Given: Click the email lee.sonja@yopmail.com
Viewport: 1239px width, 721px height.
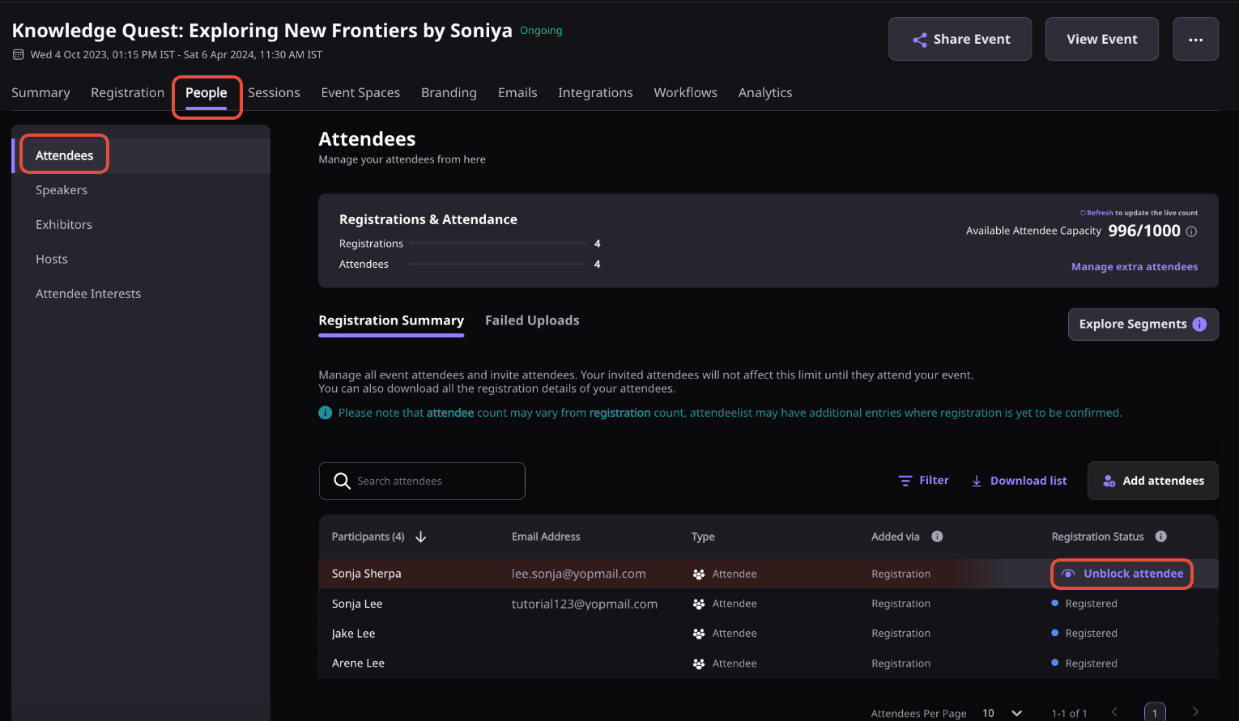Looking at the screenshot, I should [x=578, y=574].
